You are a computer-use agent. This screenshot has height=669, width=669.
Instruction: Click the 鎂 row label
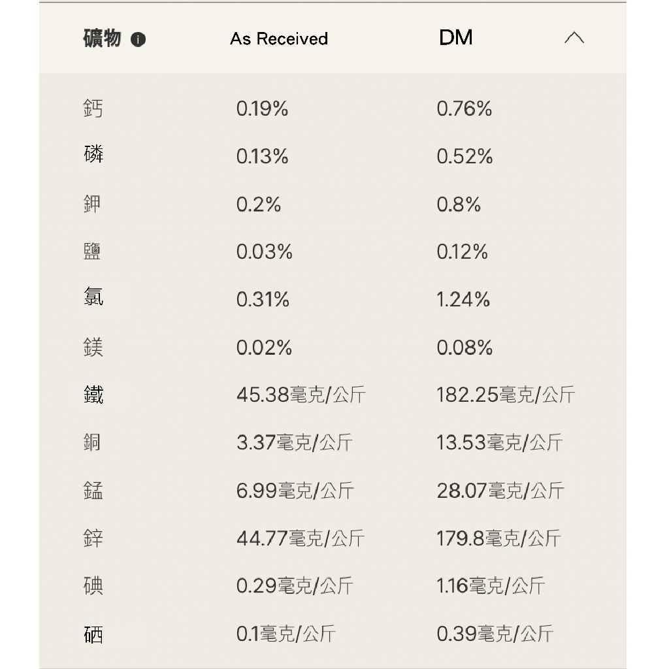point(93,347)
